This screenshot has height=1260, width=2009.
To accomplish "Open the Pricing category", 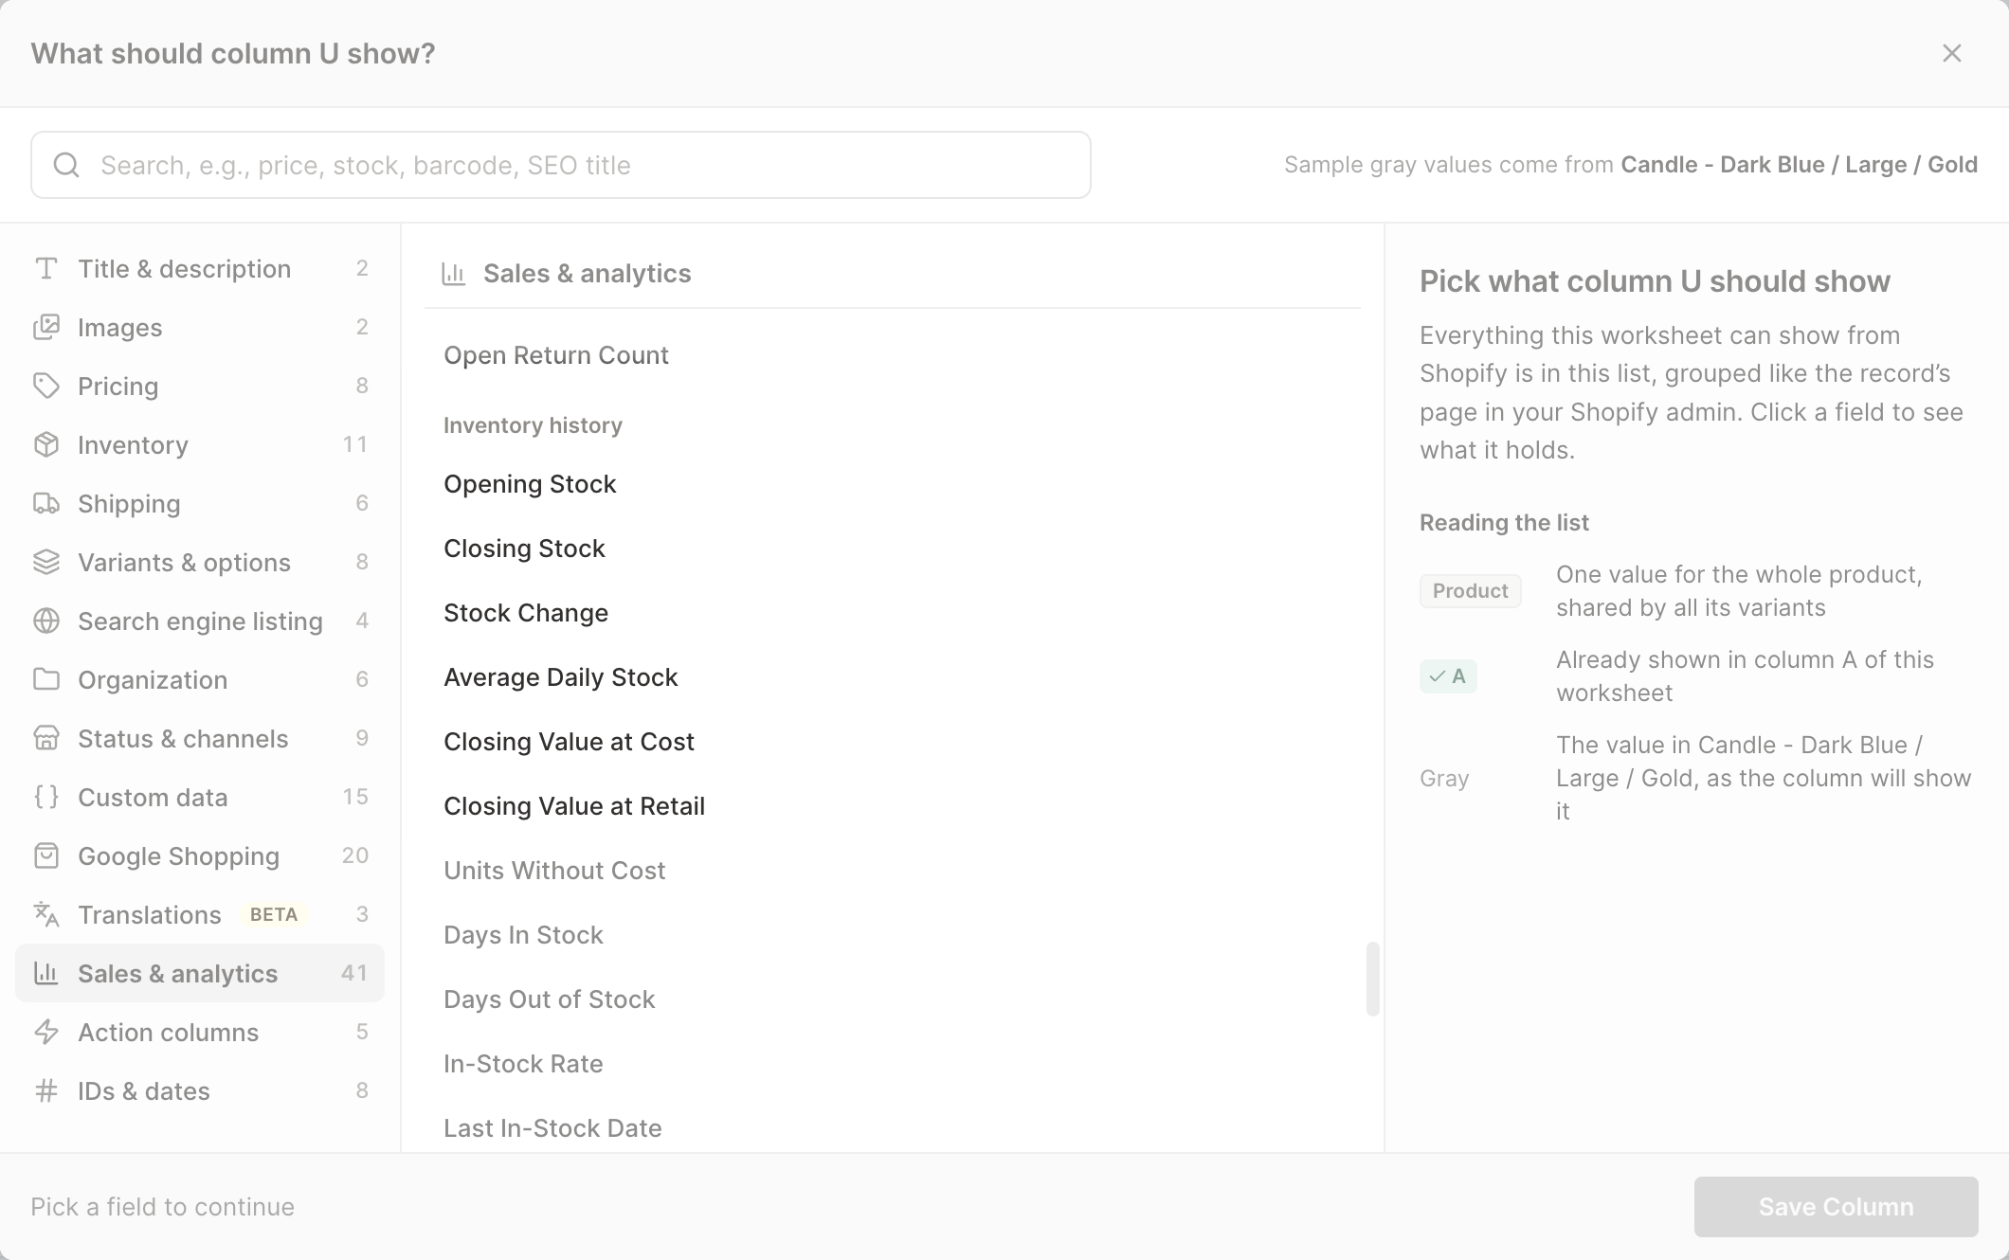I will coord(200,387).
